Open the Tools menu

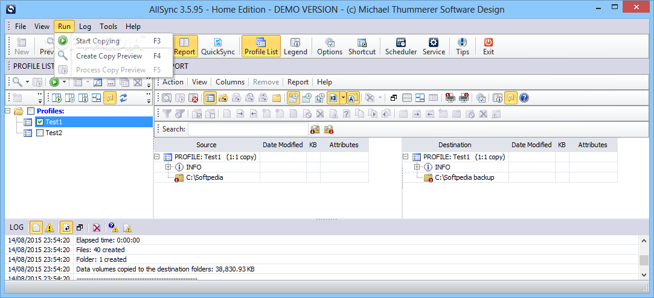(x=109, y=27)
